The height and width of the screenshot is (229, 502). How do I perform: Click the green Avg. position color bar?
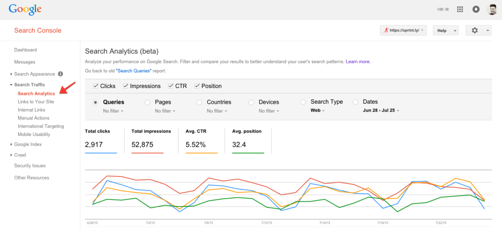tap(248, 153)
